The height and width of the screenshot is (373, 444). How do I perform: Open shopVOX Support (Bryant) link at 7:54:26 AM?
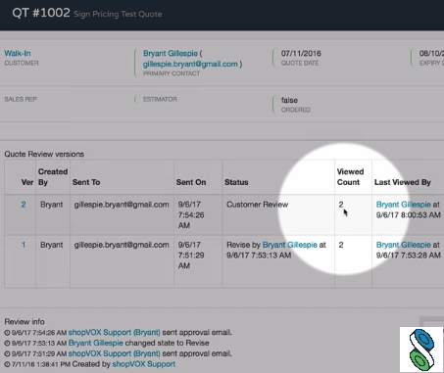coord(114,332)
